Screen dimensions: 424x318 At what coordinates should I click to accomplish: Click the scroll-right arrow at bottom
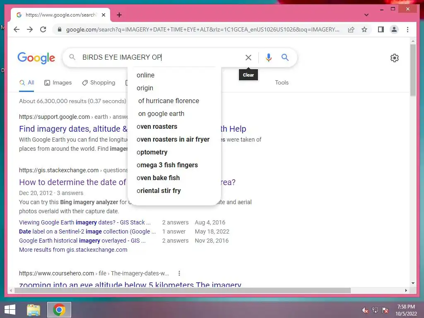pyautogui.click(x=406, y=290)
